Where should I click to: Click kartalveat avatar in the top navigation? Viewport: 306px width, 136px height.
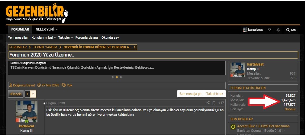click(245, 30)
